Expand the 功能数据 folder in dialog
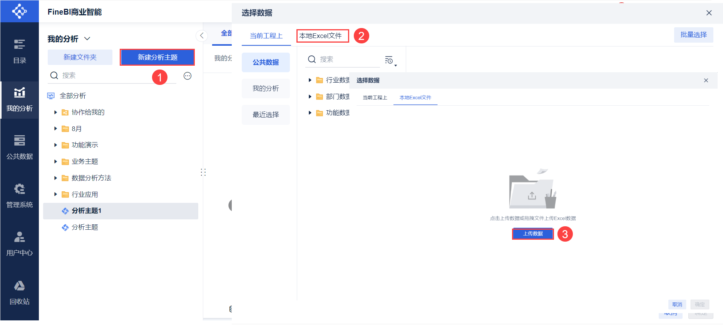723x325 pixels. tap(310, 113)
